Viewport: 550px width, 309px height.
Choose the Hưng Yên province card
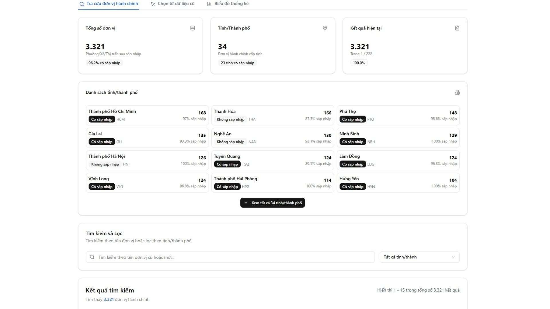(398, 183)
